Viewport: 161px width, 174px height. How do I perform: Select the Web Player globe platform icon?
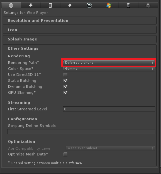11,5
